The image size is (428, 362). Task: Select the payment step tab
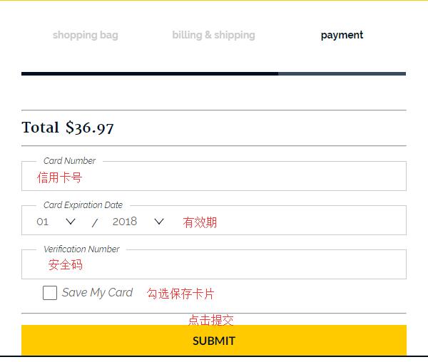pos(342,35)
